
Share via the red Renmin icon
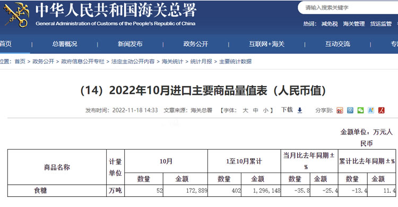(x=381, y=110)
